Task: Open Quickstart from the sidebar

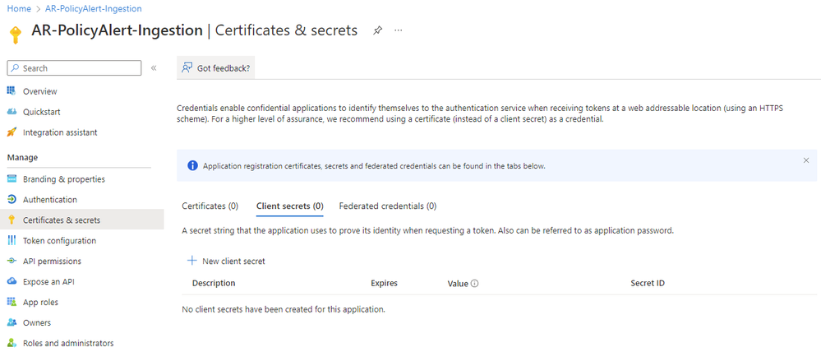Action: (x=39, y=112)
